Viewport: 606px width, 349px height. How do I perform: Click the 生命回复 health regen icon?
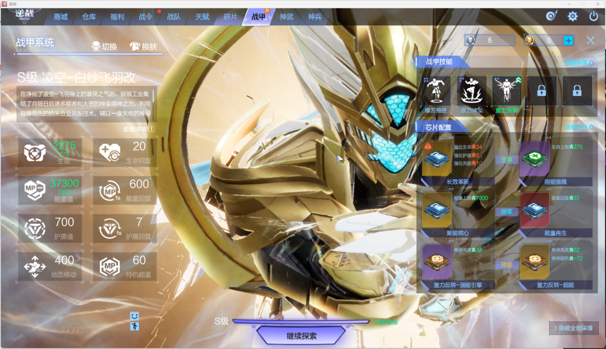tap(110, 152)
